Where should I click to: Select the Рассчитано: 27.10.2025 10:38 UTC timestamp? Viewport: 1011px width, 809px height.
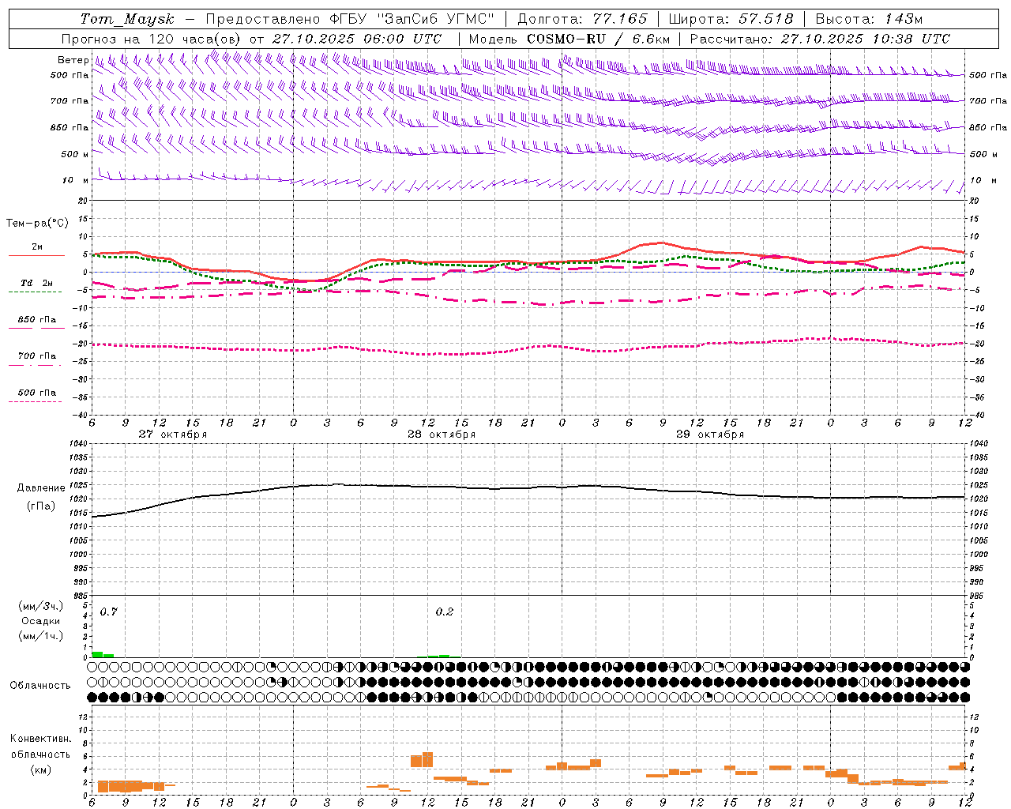820,39
